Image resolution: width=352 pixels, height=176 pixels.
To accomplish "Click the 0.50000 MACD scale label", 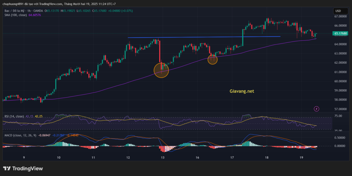I will tap(340, 138).
